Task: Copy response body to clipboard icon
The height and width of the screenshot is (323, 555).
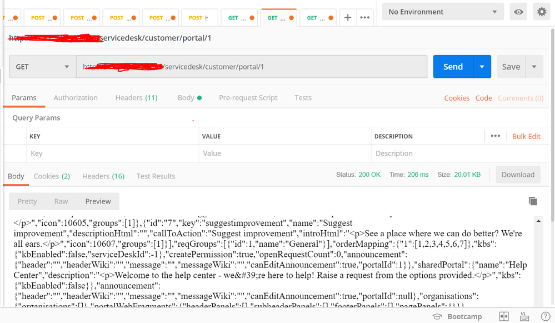Action: pyautogui.click(x=533, y=201)
